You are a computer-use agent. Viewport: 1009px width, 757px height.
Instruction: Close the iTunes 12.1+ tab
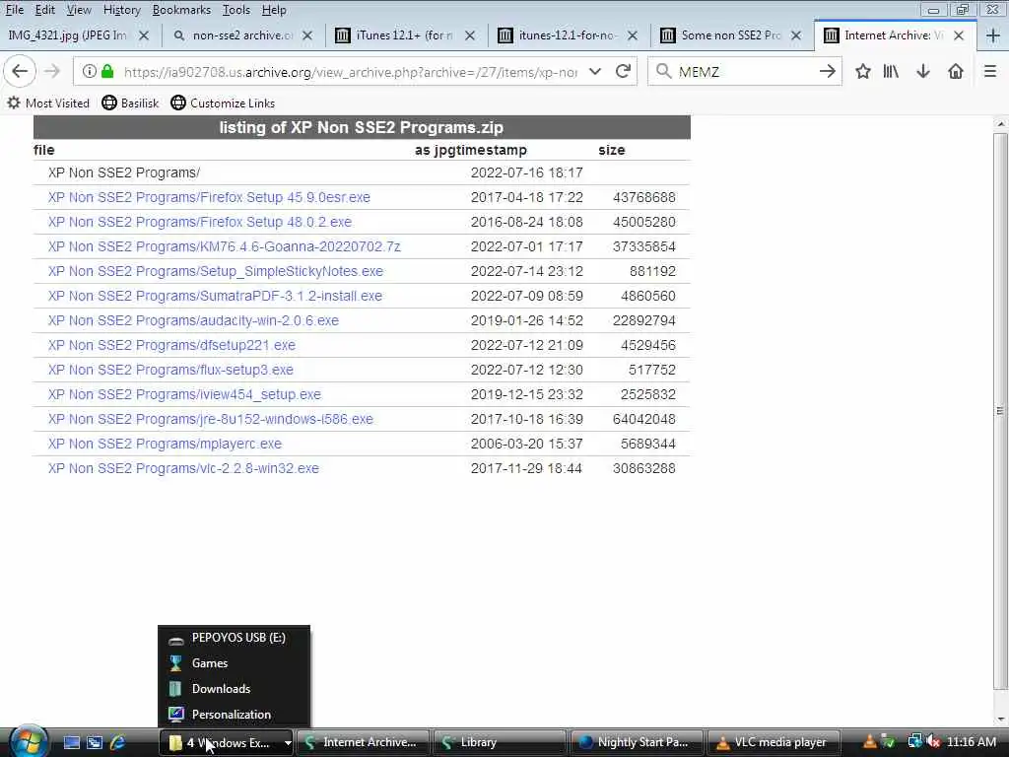point(470,35)
